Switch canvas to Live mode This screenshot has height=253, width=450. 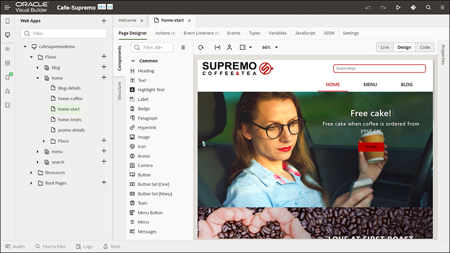pos(385,47)
